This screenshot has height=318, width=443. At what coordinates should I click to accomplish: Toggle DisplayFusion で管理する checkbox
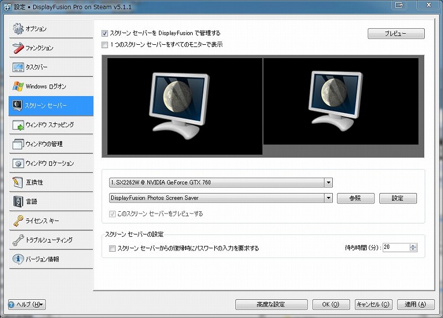pyautogui.click(x=105, y=33)
